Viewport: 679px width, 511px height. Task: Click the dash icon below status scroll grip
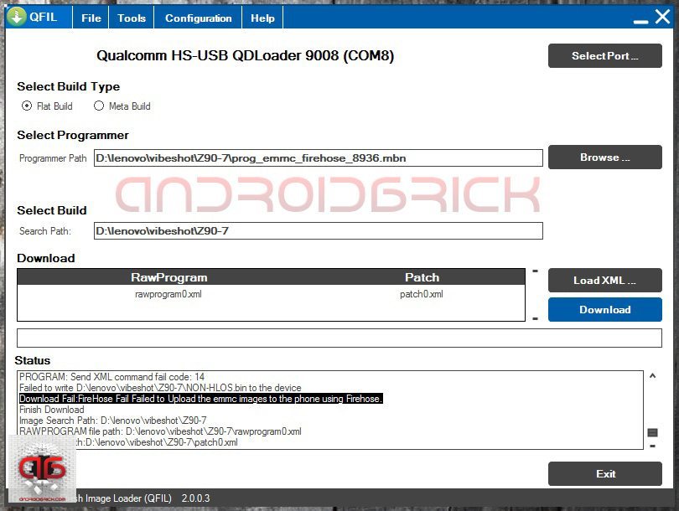(653, 446)
